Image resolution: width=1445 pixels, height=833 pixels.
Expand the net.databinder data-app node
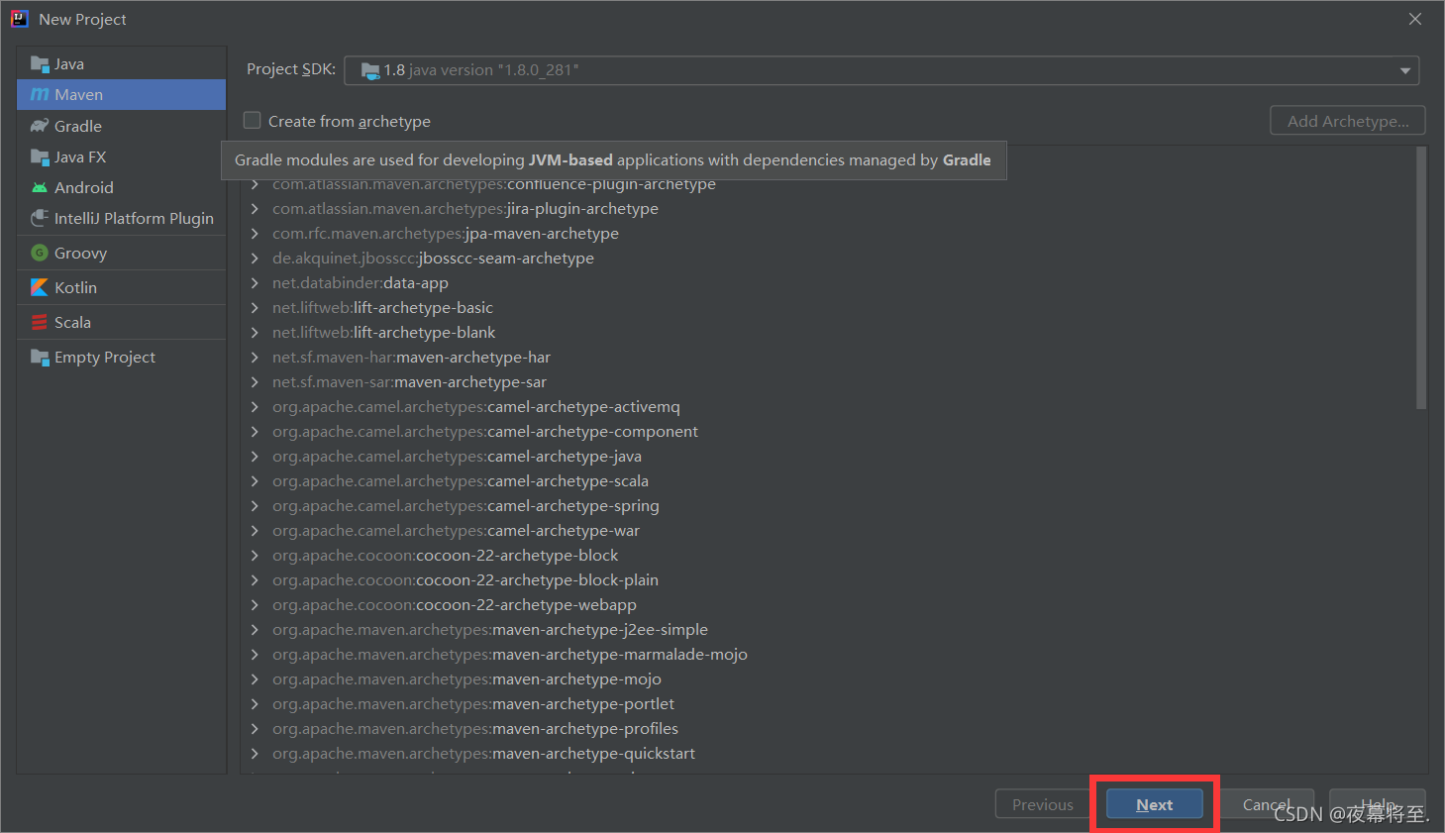pos(255,282)
